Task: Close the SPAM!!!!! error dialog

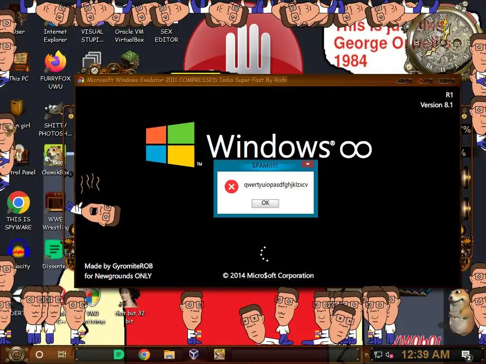Action: click(308, 164)
